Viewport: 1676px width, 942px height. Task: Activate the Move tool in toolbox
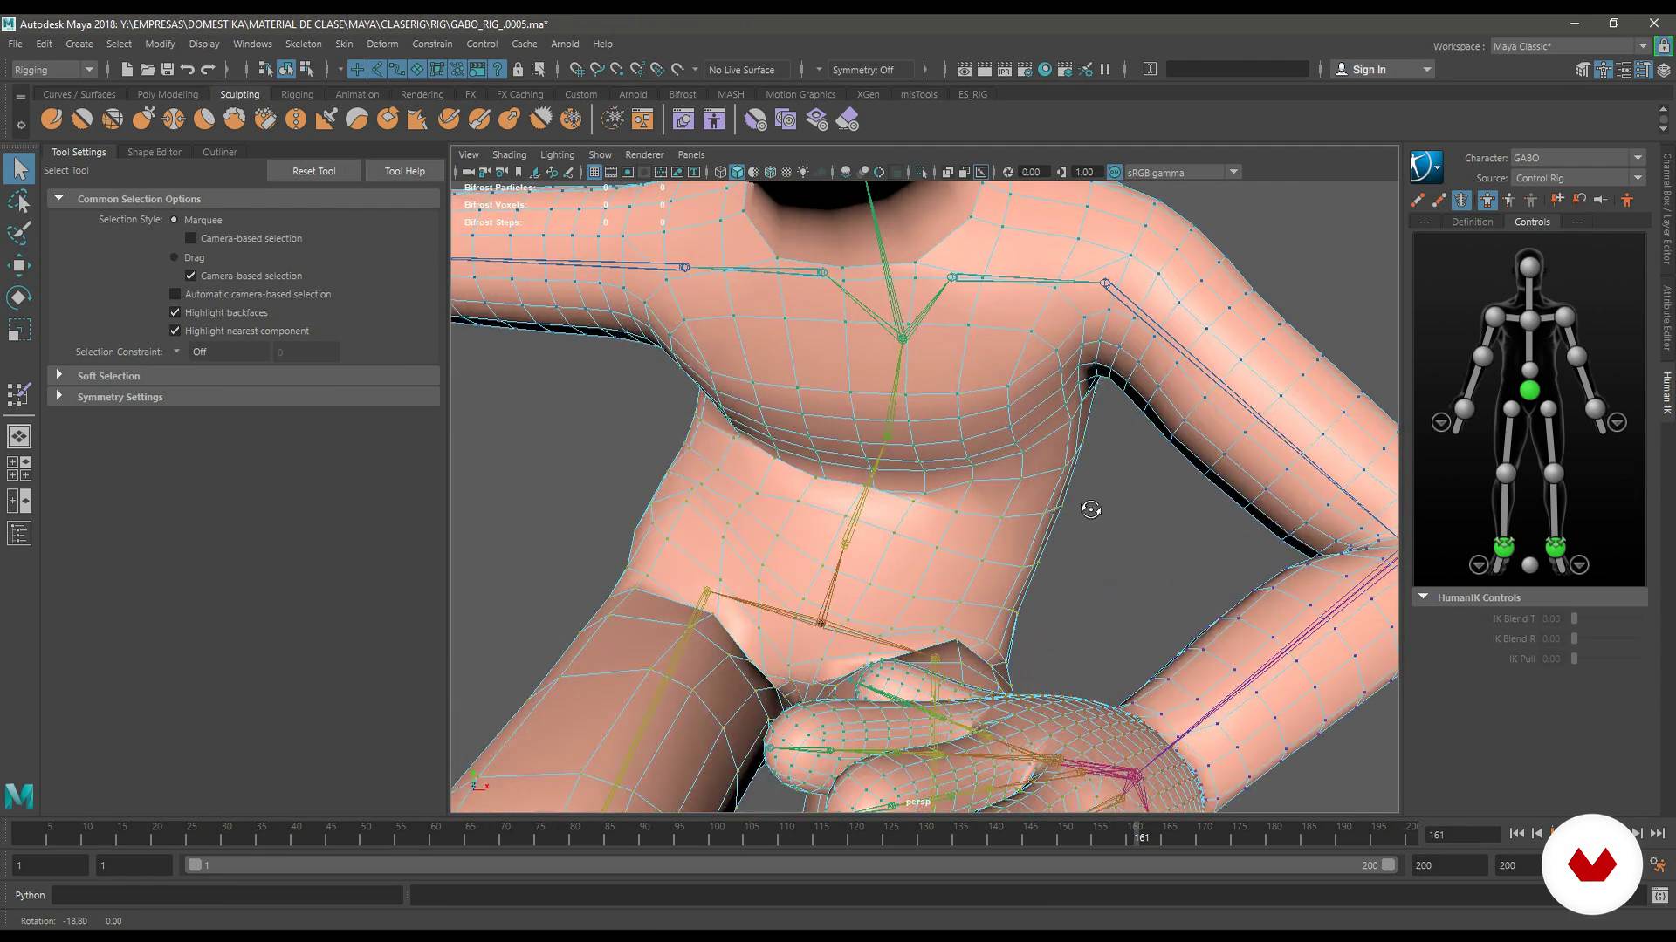point(19,265)
